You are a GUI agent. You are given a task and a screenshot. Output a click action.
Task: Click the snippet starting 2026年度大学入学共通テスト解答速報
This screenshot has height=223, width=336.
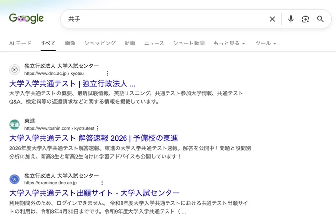click(130, 152)
